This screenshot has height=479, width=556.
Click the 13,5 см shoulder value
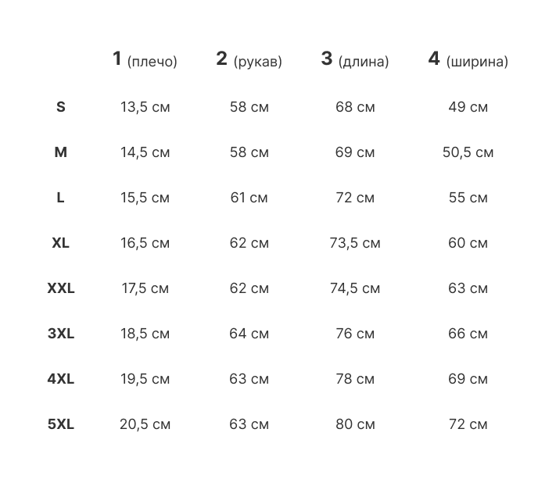(145, 107)
